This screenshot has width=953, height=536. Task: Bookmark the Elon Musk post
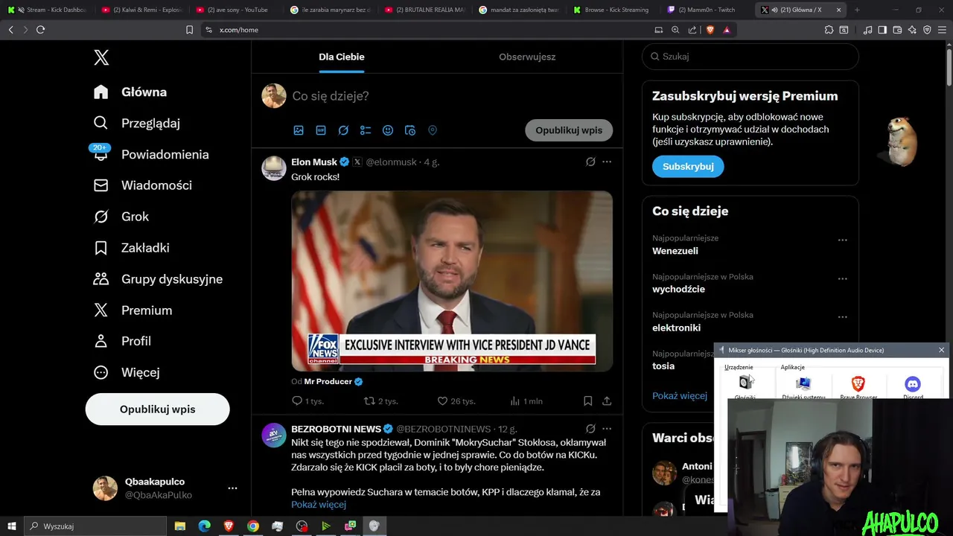pyautogui.click(x=587, y=401)
